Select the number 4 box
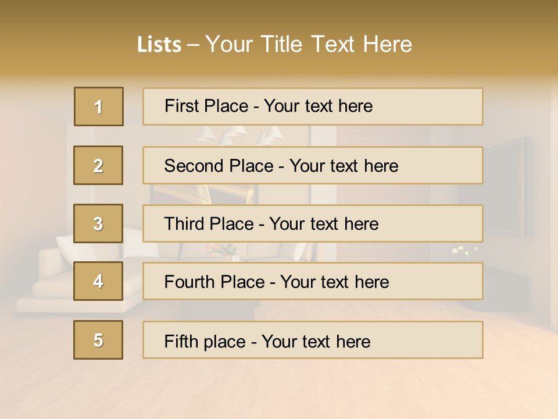The width and height of the screenshot is (558, 419). pos(98,281)
